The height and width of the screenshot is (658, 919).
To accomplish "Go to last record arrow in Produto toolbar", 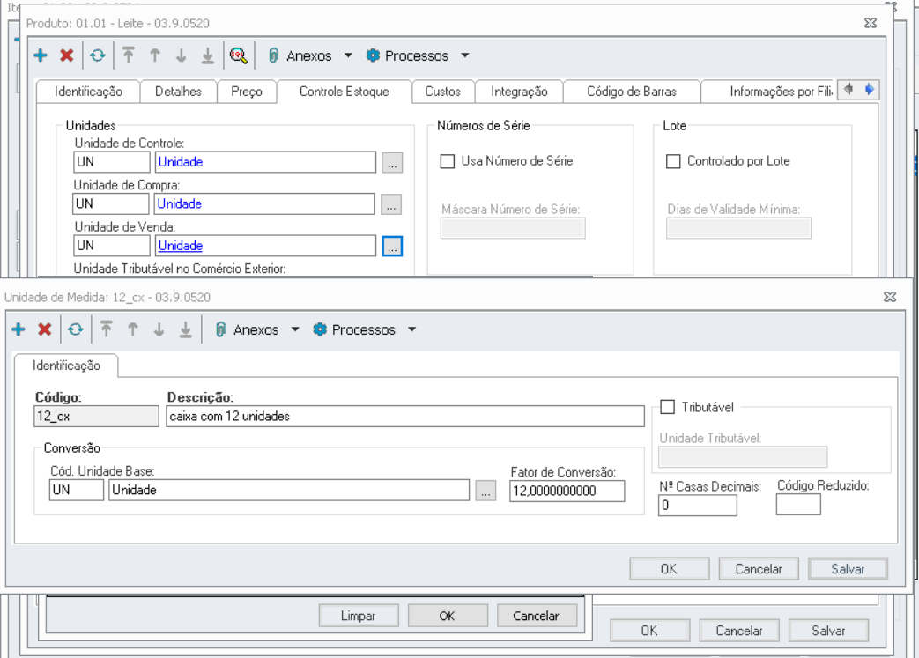I will click(x=207, y=55).
